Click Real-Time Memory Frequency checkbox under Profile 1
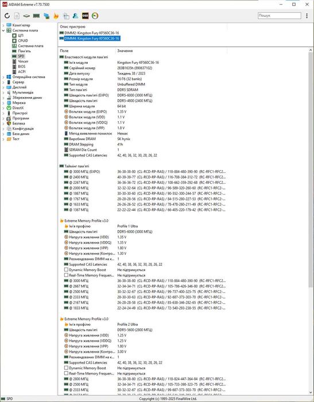This screenshot has height=402, width=314. click(x=66, y=275)
